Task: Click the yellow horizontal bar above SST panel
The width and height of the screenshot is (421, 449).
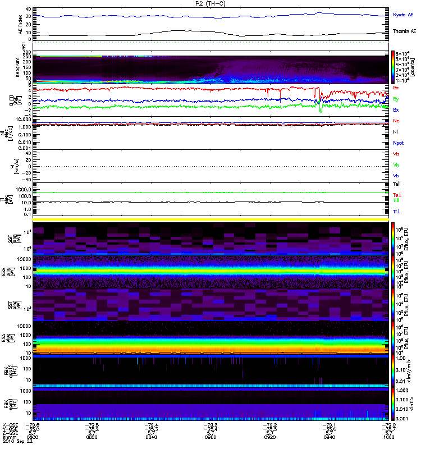Action: [x=210, y=219]
